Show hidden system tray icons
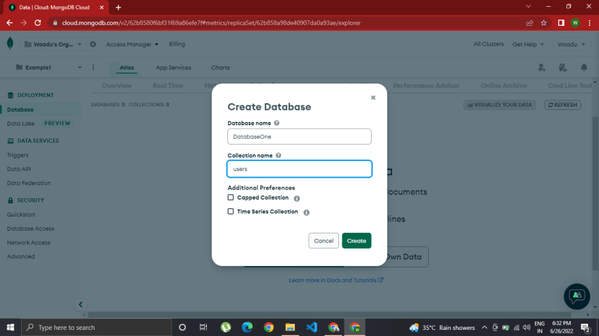This screenshot has height=336, width=599. click(x=484, y=327)
